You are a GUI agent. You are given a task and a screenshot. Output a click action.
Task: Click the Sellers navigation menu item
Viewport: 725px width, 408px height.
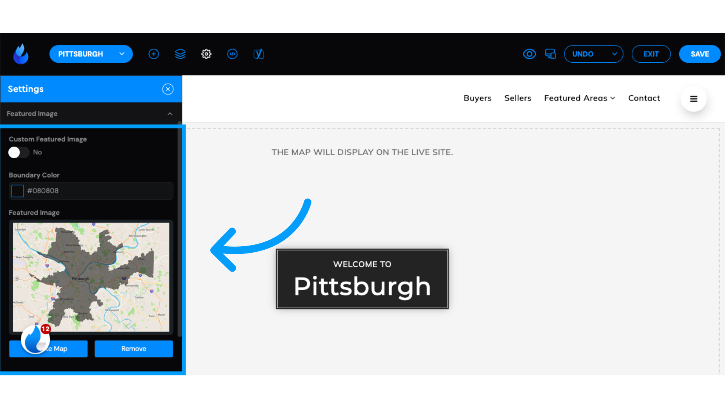tap(518, 98)
